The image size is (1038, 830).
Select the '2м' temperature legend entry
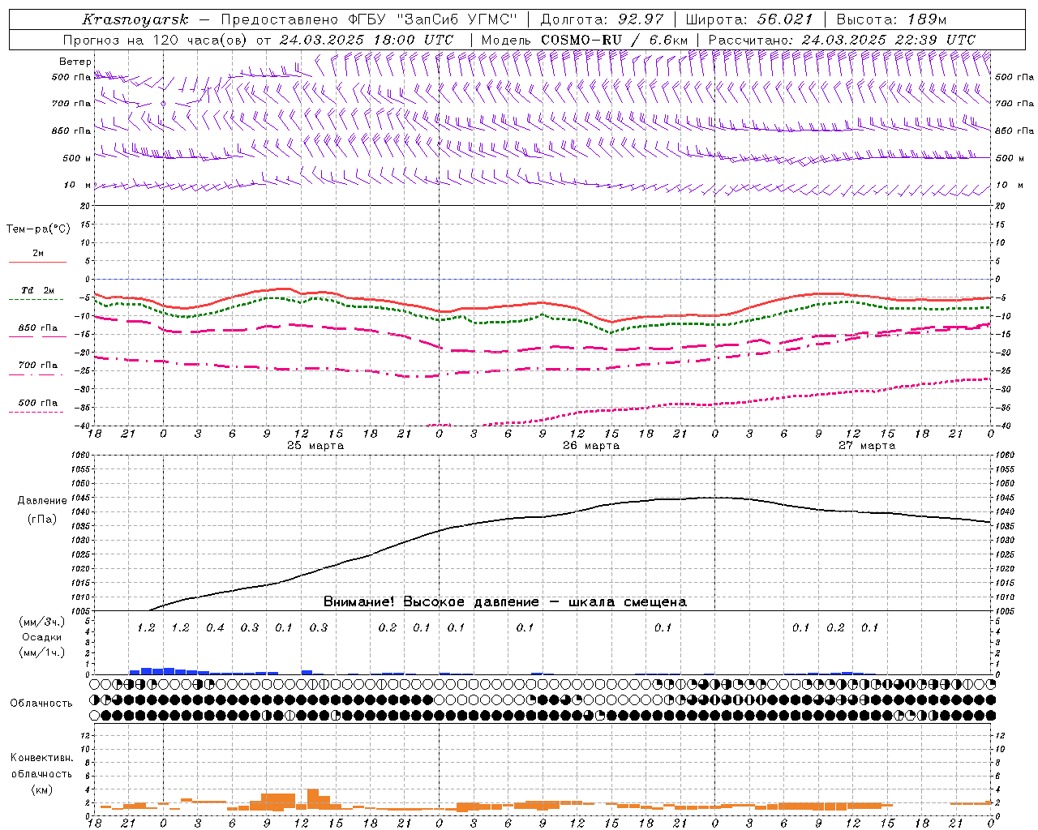coord(38,254)
